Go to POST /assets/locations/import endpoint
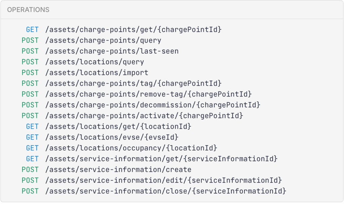344x205 pixels. 97,72
